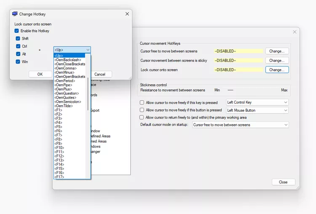Screen dimensions: 316x214
Task: Click DISABLED field for sticky cursor movement
Action: tap(238, 61)
